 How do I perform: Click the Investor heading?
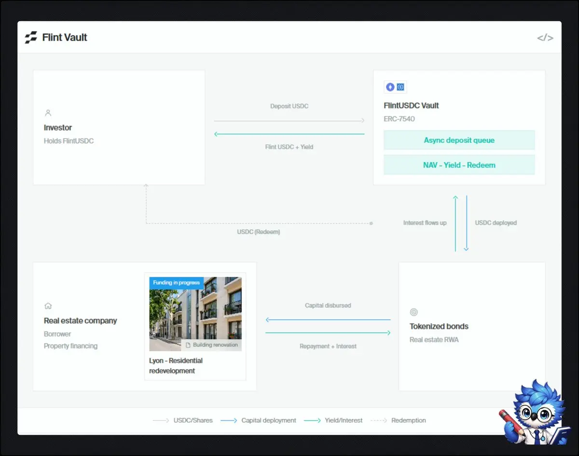pos(58,128)
